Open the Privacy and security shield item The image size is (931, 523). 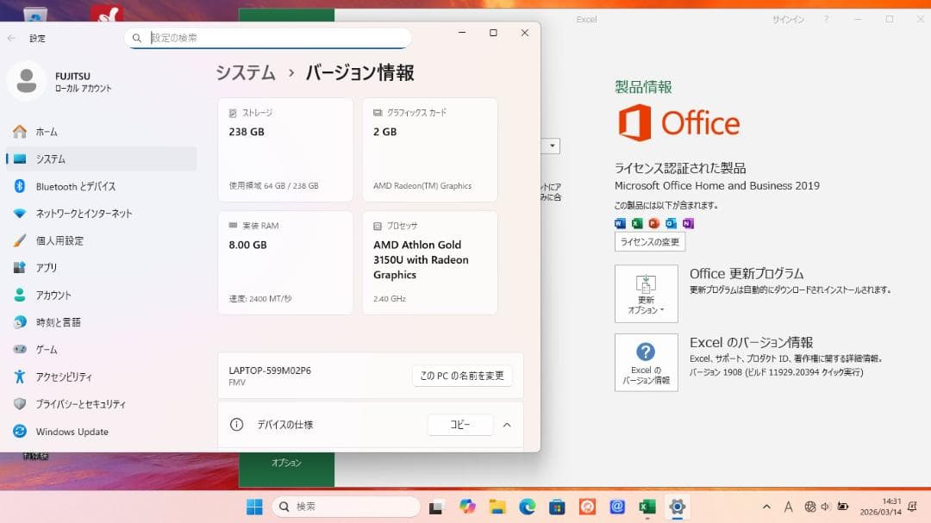point(101,404)
